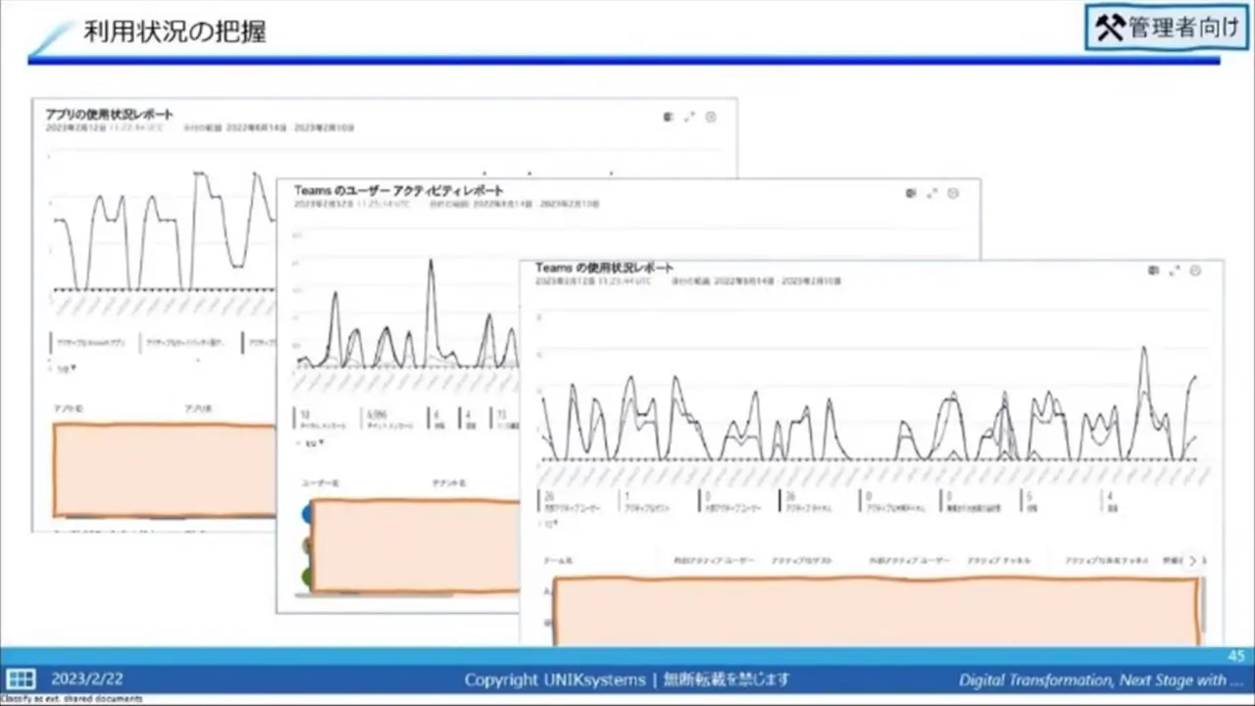The width and height of the screenshot is (1255, 706).
Task: Click the 2023/2/22 date in the footer
Action: point(87,679)
